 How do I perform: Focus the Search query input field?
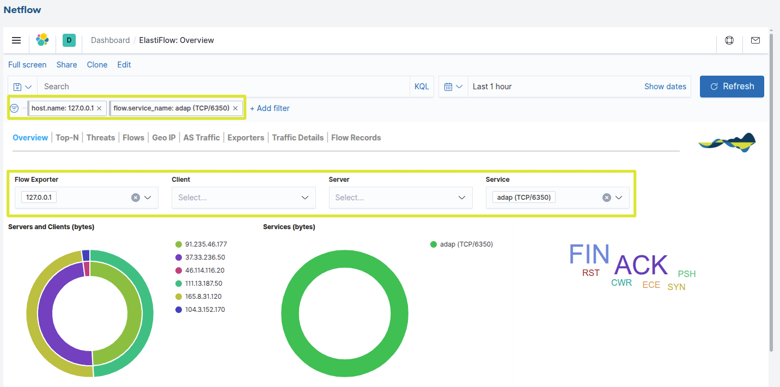click(223, 87)
